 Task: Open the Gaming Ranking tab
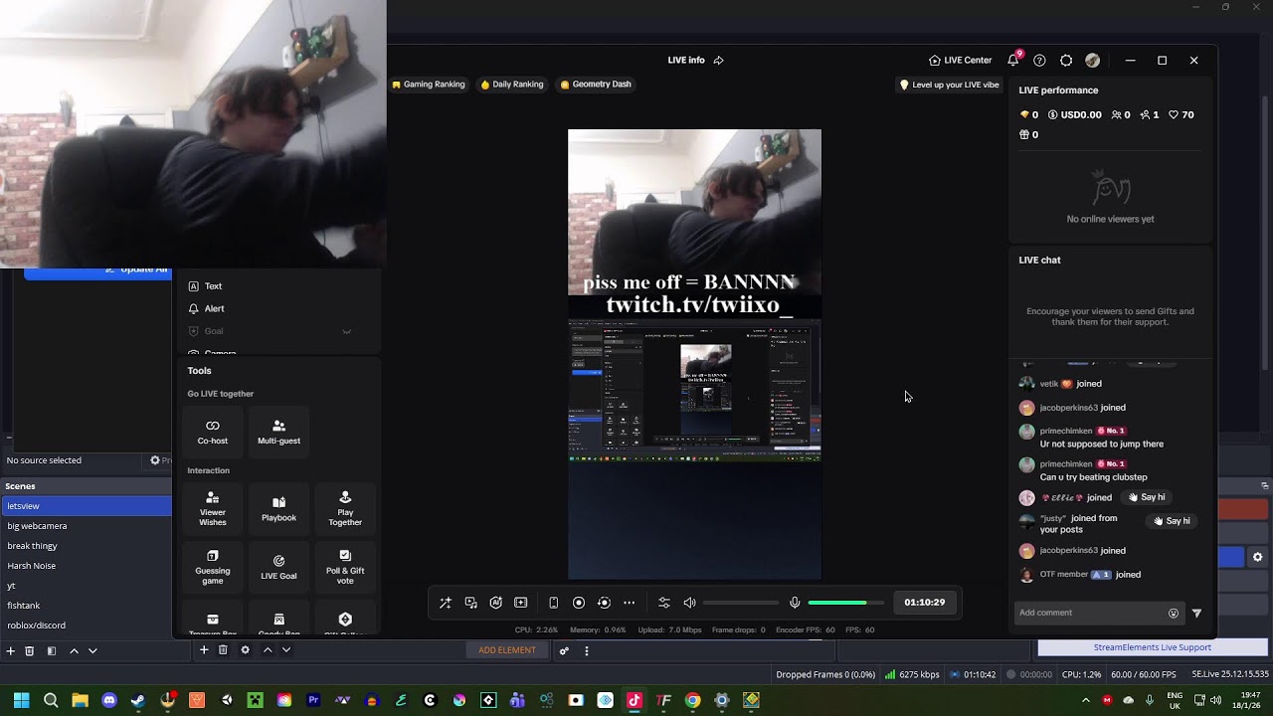[x=429, y=85]
